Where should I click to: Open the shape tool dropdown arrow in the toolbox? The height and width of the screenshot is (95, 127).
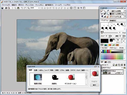point(125,14)
